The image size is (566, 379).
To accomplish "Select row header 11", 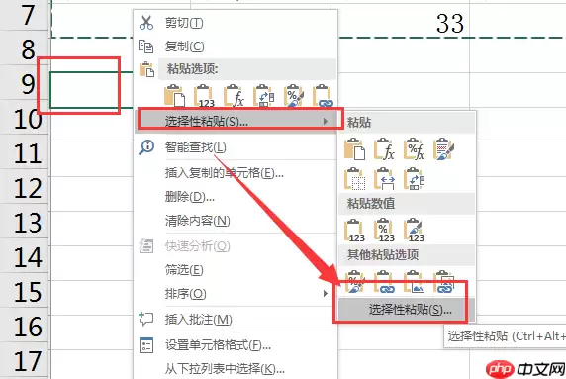I will pyautogui.click(x=25, y=152).
